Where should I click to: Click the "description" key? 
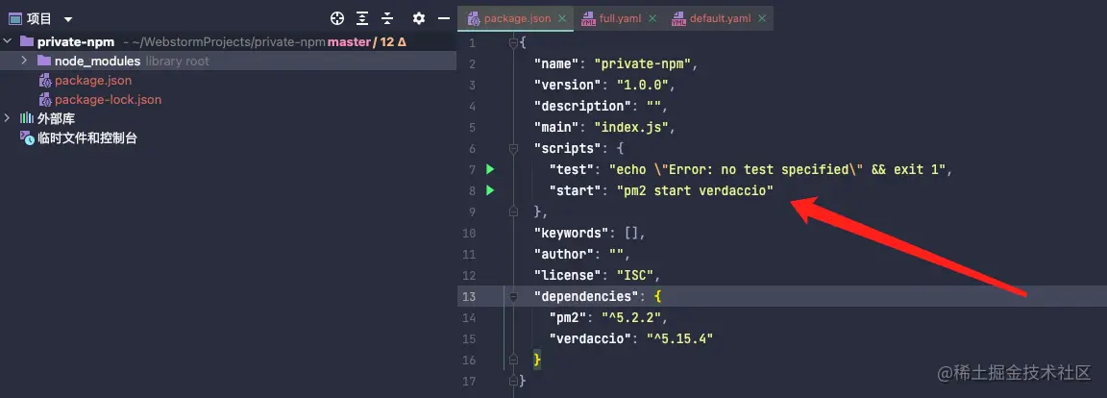pos(583,106)
